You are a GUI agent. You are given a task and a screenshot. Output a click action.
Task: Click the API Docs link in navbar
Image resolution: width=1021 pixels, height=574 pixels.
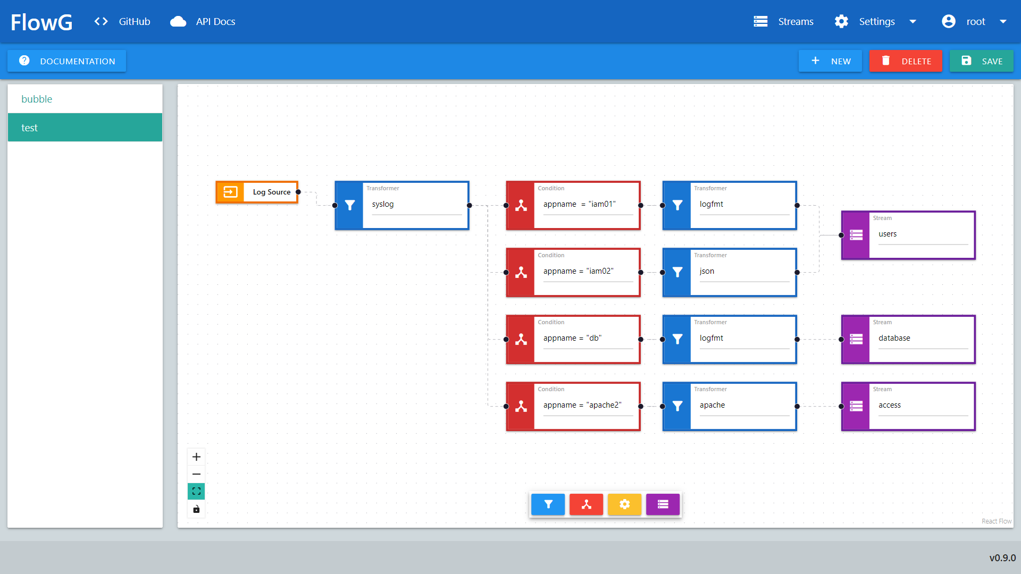216,21
